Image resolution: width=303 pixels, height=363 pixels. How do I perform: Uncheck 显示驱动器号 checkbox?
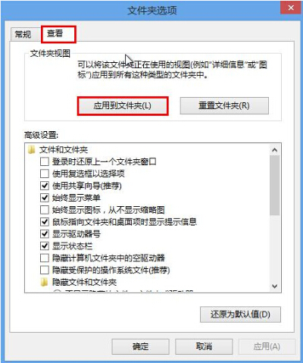(x=45, y=233)
